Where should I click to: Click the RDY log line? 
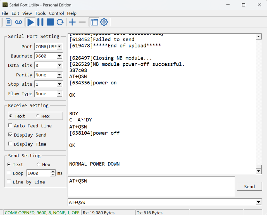click(73, 114)
